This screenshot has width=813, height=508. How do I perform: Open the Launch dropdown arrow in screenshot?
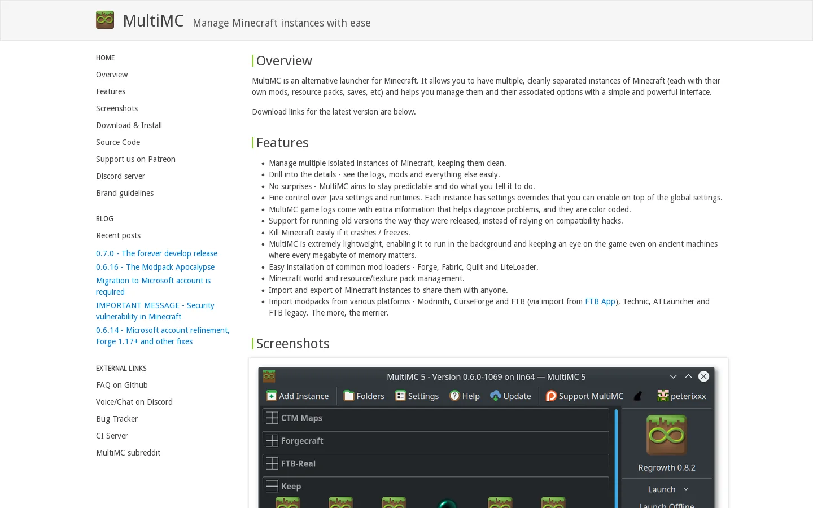tap(687, 489)
